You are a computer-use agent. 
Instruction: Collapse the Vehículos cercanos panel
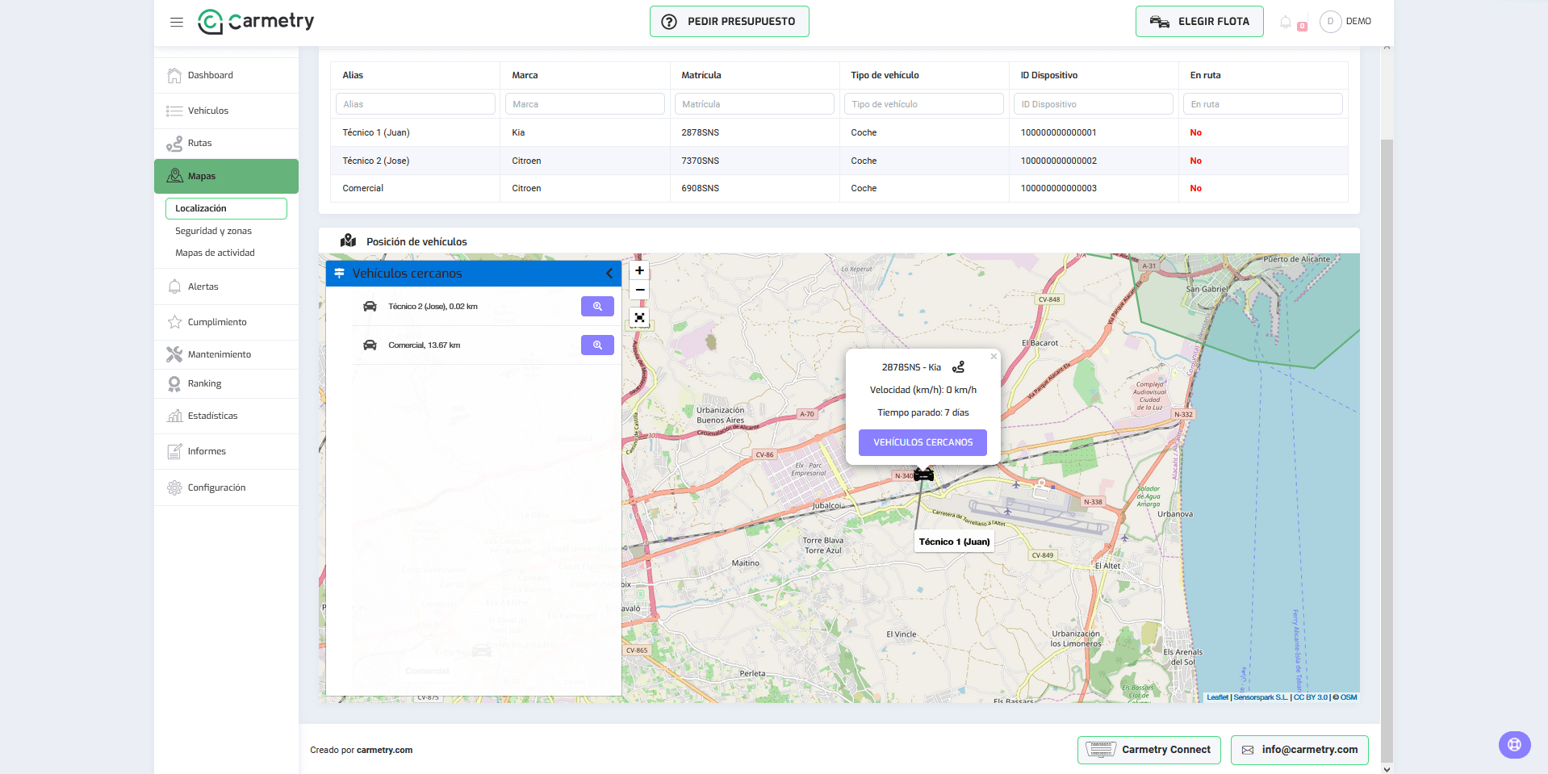[x=609, y=274]
